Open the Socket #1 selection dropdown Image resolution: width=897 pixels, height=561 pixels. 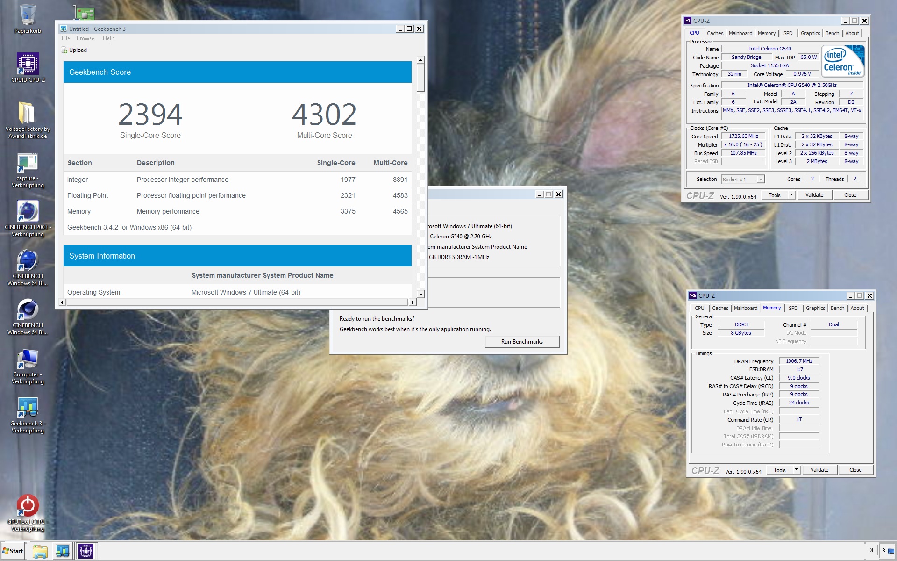click(743, 179)
